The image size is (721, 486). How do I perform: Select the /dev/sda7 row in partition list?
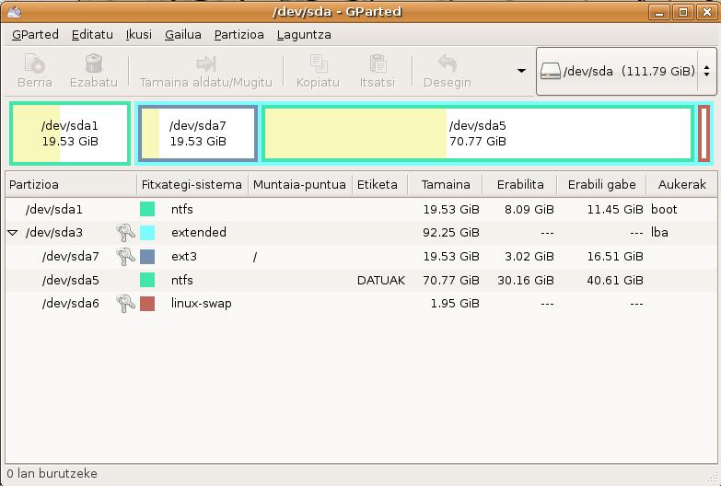coord(361,256)
